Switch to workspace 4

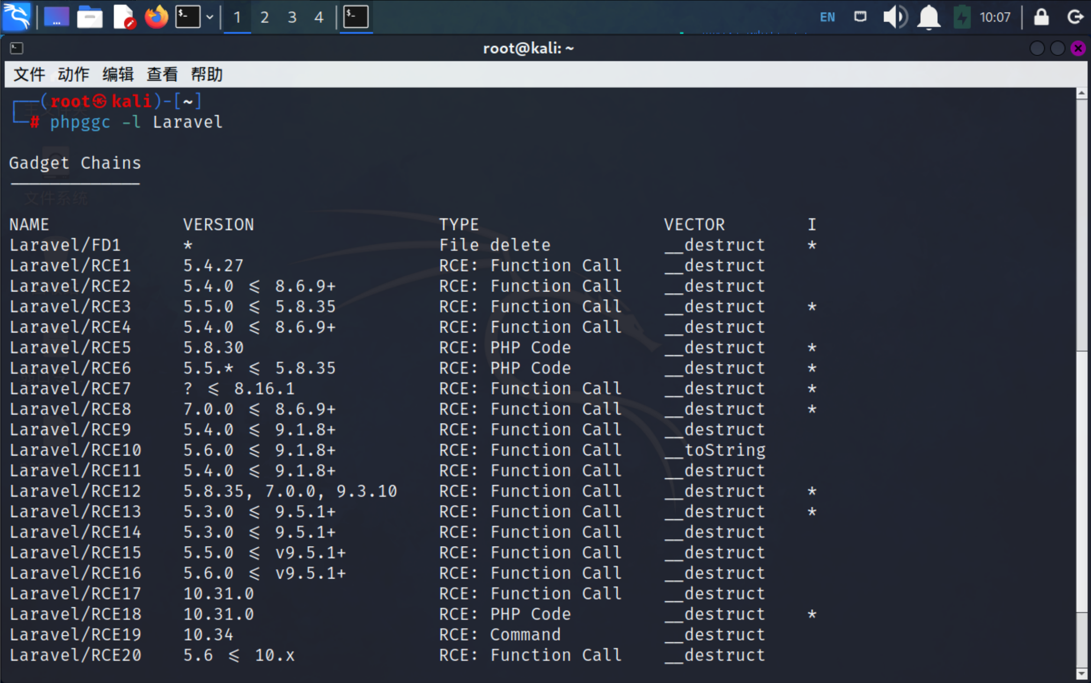pos(319,18)
